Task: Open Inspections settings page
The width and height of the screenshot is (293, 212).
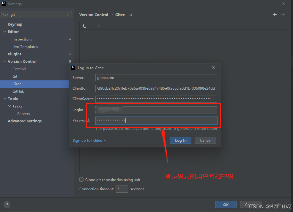Action: 22,39
